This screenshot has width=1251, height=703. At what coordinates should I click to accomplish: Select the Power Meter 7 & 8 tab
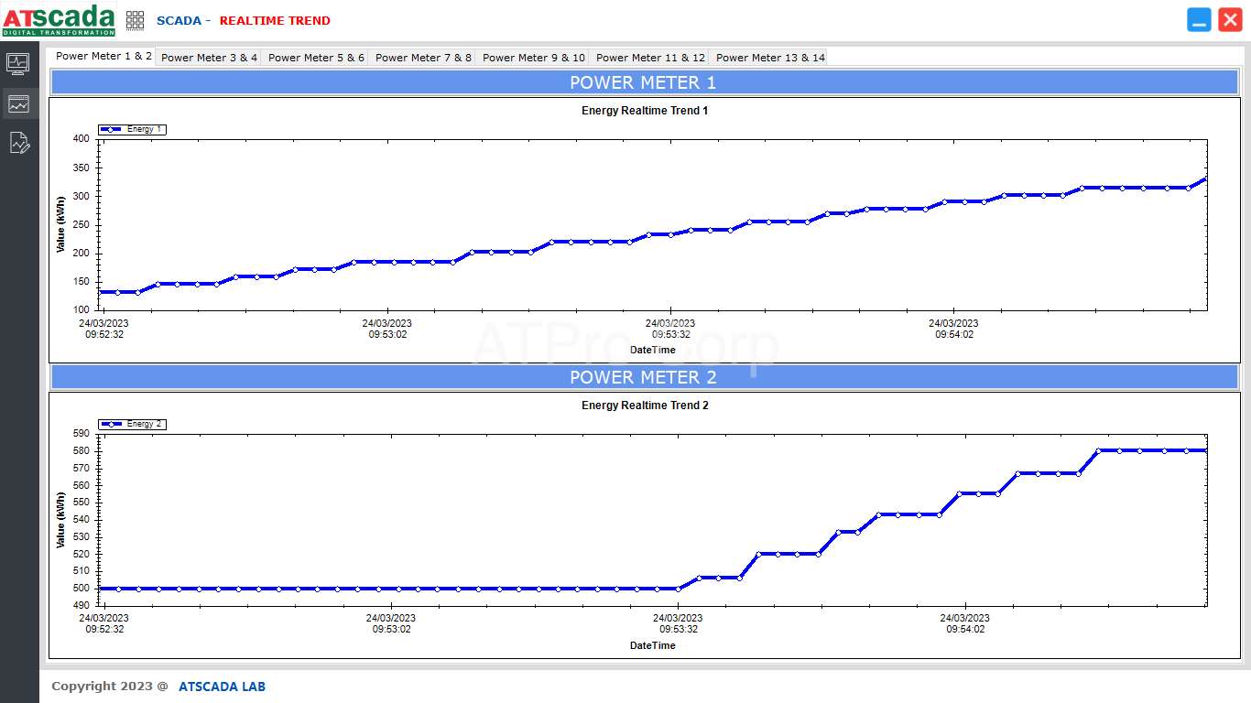tap(423, 58)
